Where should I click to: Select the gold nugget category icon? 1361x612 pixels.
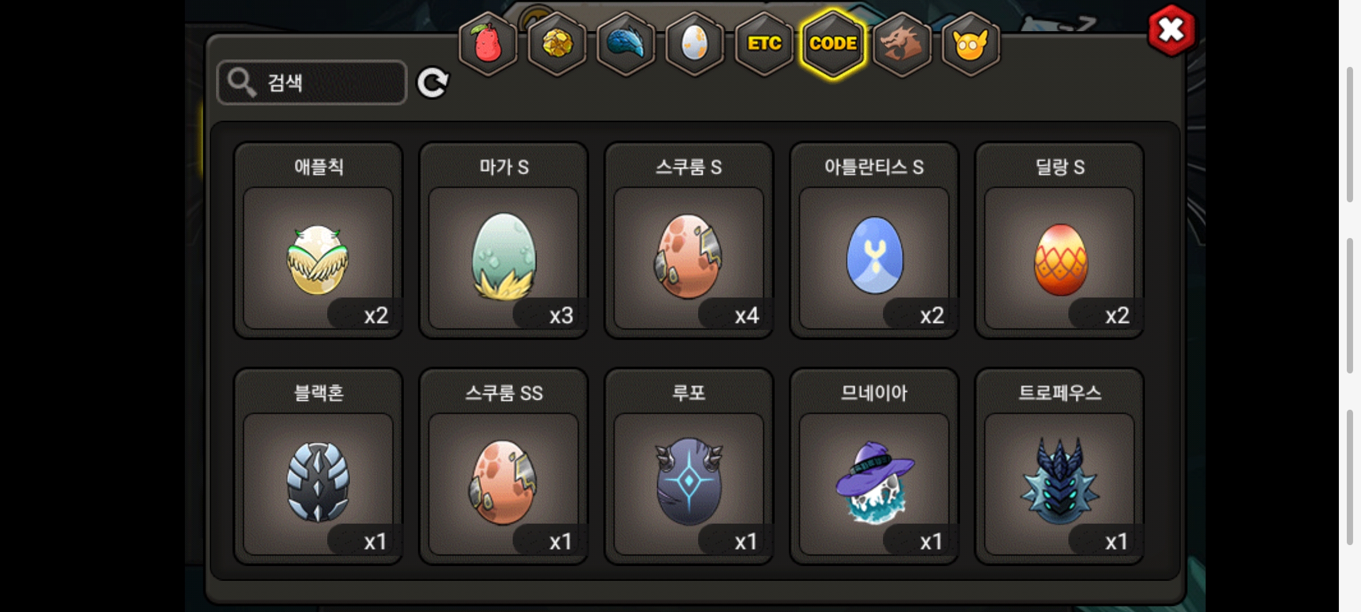coord(557,44)
